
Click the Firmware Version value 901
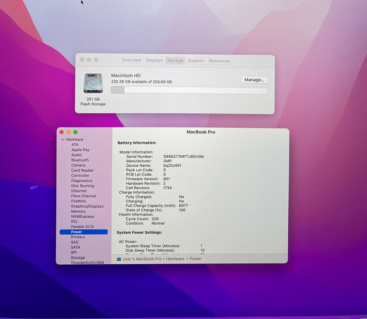pyautogui.click(x=166, y=179)
